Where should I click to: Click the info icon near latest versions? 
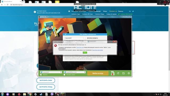[x=35, y=12]
